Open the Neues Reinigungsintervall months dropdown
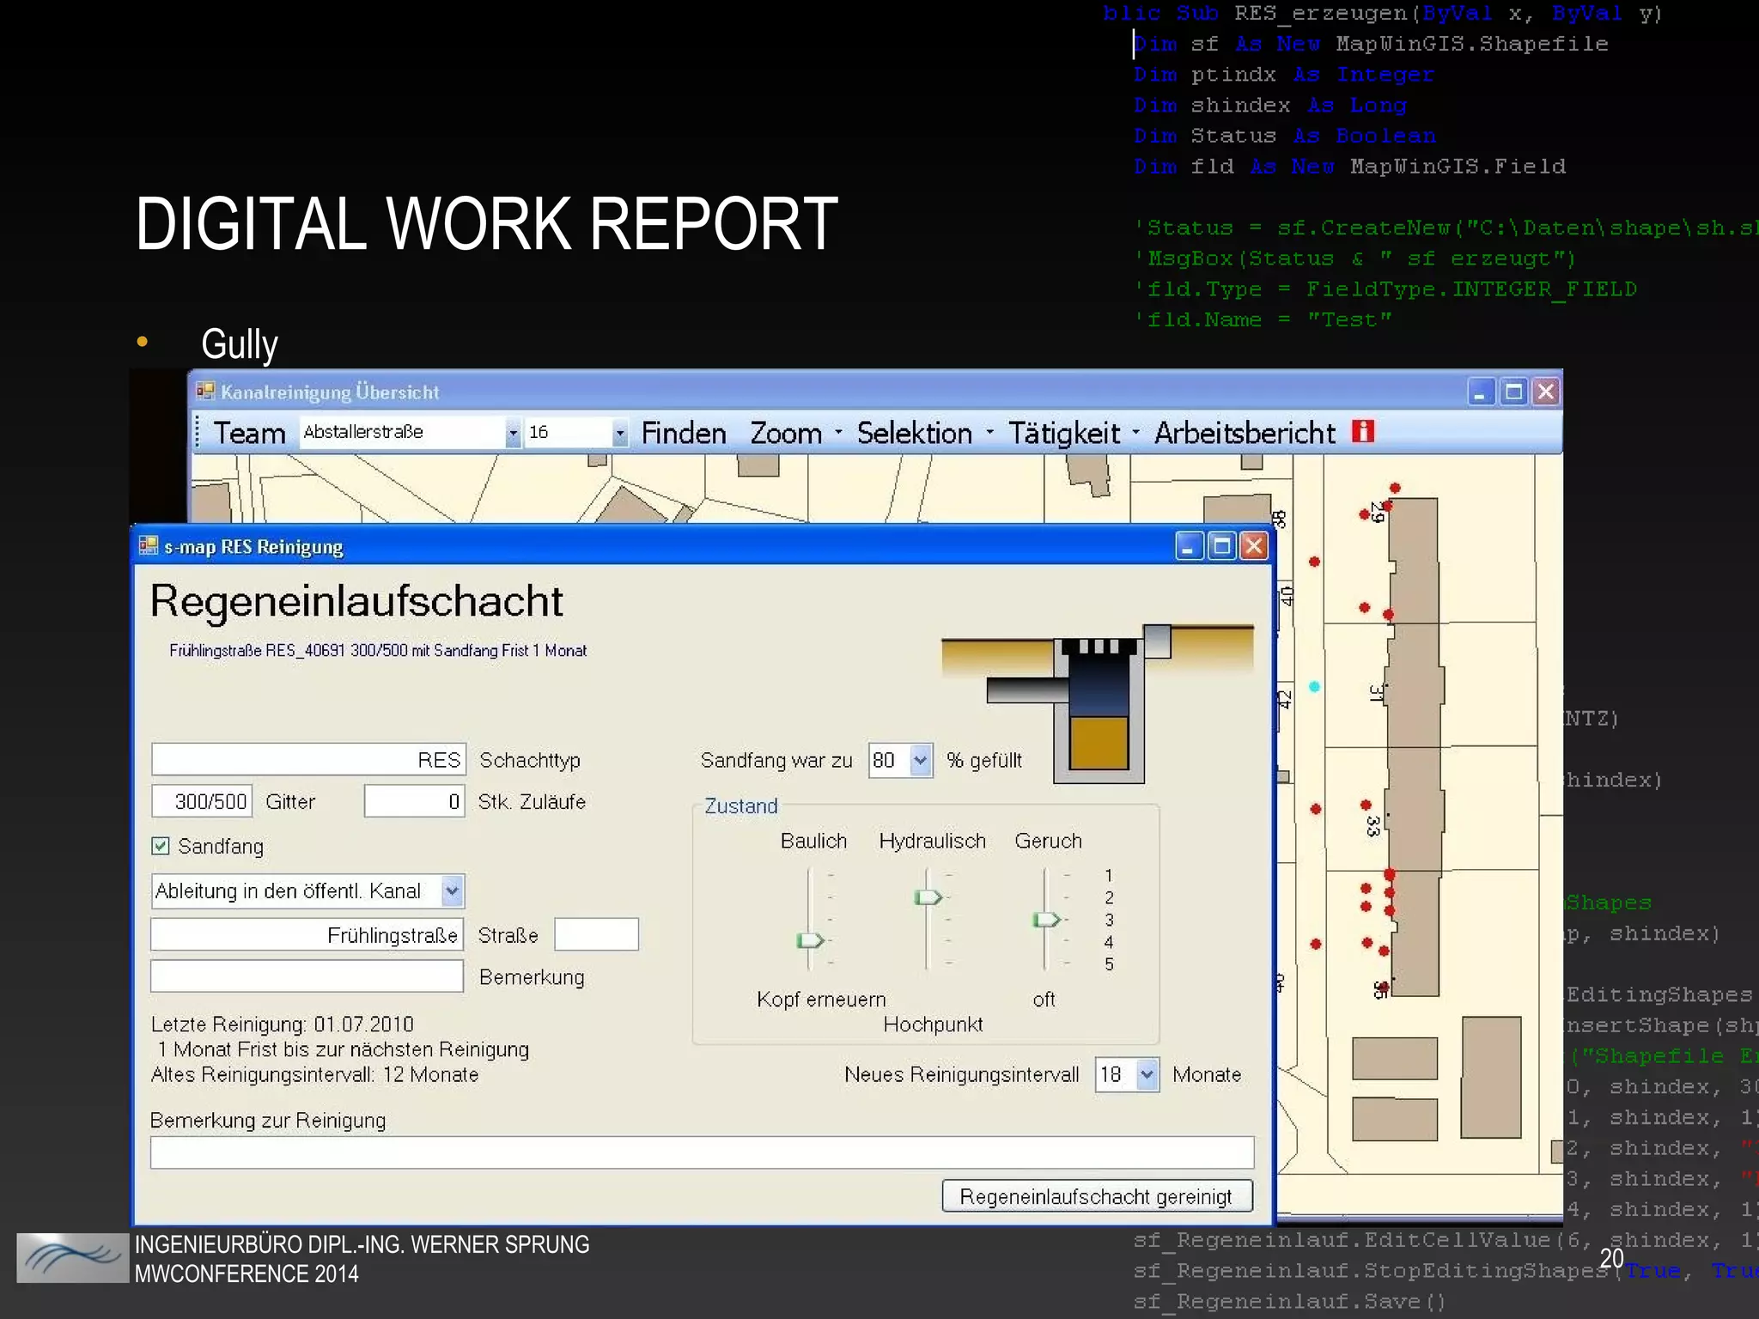Screen dimensions: 1759x1319 pyautogui.click(x=1147, y=1074)
